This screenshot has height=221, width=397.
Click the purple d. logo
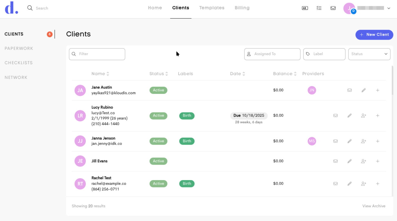tap(11, 8)
